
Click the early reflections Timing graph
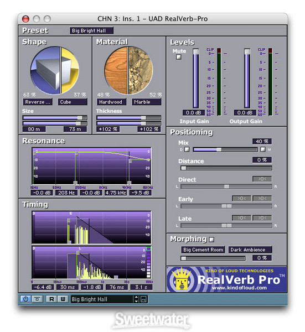92,227
